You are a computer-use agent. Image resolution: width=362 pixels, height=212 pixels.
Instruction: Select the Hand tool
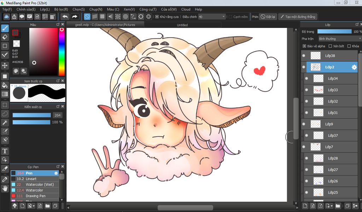(x=5, y=188)
